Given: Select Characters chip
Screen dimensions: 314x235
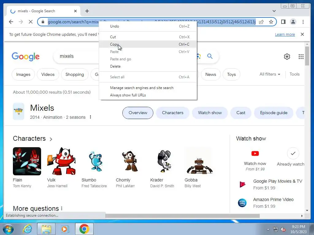Looking at the screenshot, I should click(x=173, y=113).
